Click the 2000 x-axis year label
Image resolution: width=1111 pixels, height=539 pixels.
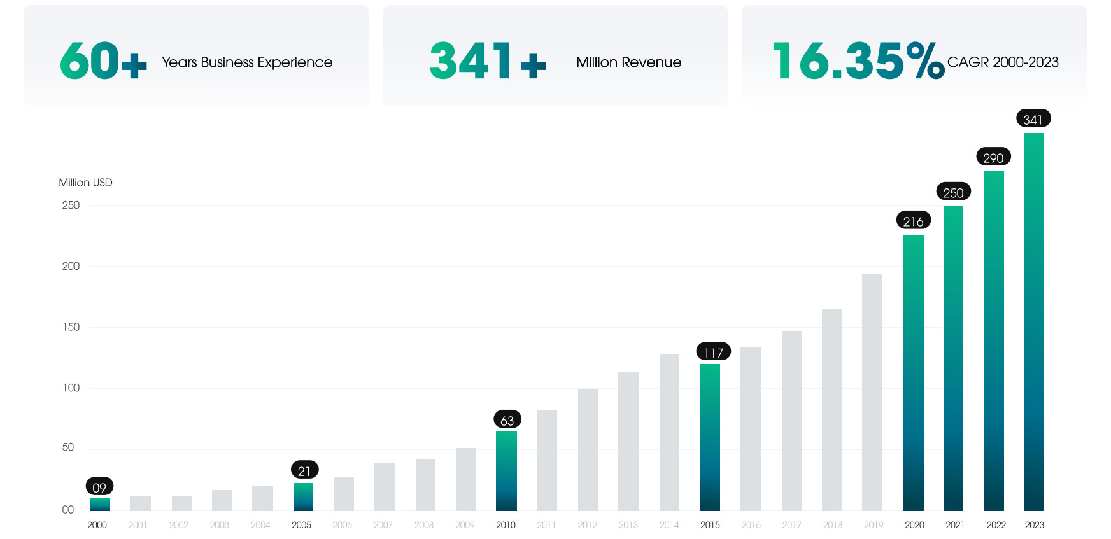[97, 525]
